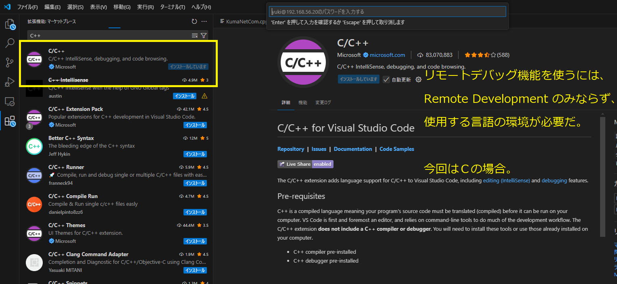Open the Search view in the activity bar
617x284 pixels.
click(10, 43)
